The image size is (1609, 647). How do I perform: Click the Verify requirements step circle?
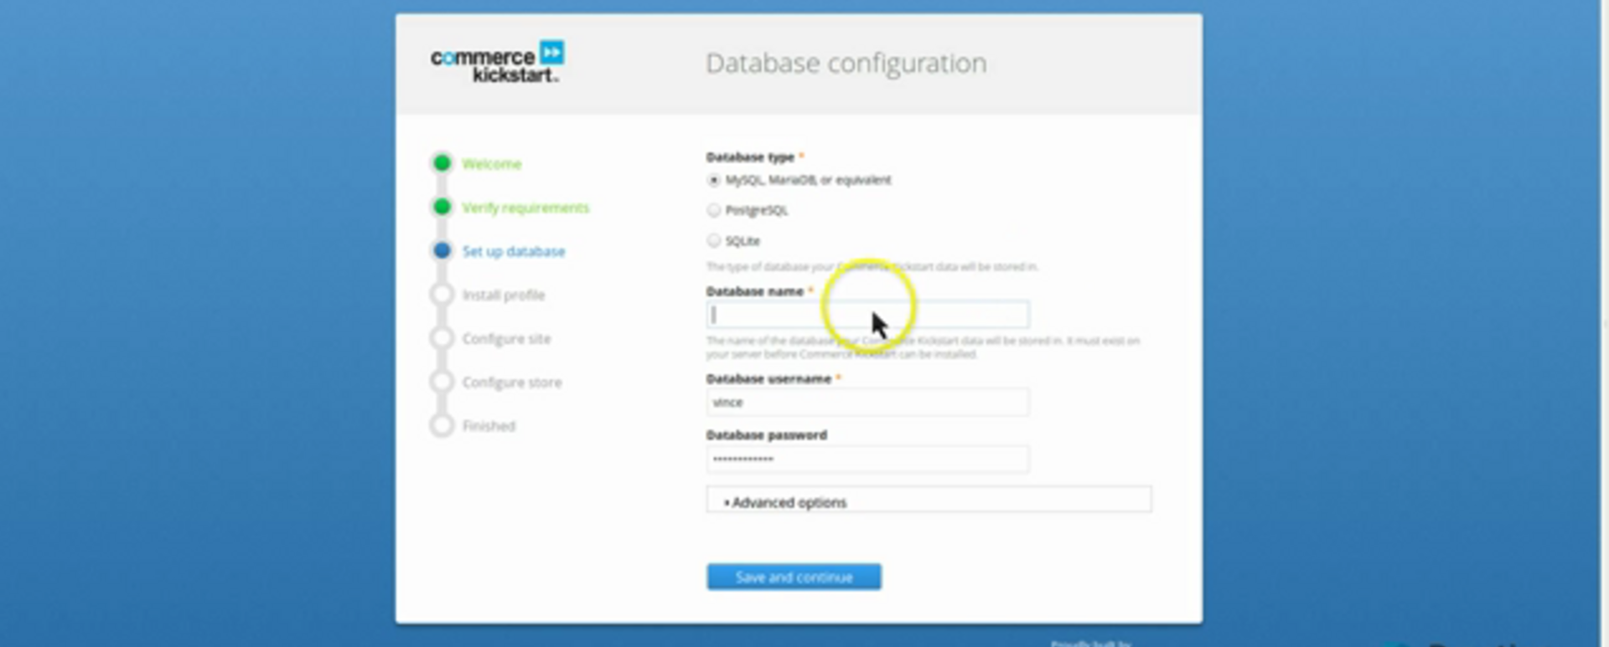tap(442, 207)
